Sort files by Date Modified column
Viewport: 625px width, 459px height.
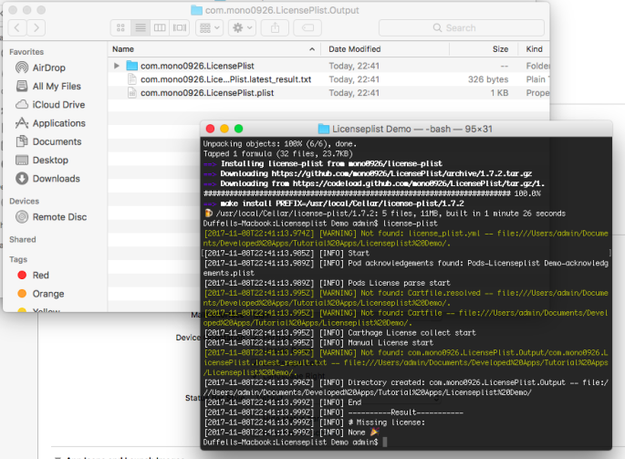click(355, 49)
